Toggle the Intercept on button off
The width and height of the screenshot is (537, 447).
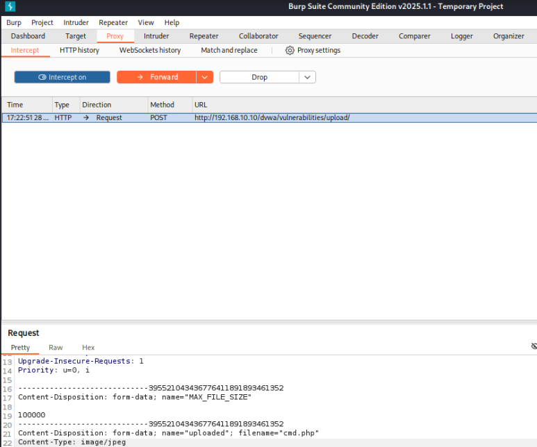click(x=63, y=77)
